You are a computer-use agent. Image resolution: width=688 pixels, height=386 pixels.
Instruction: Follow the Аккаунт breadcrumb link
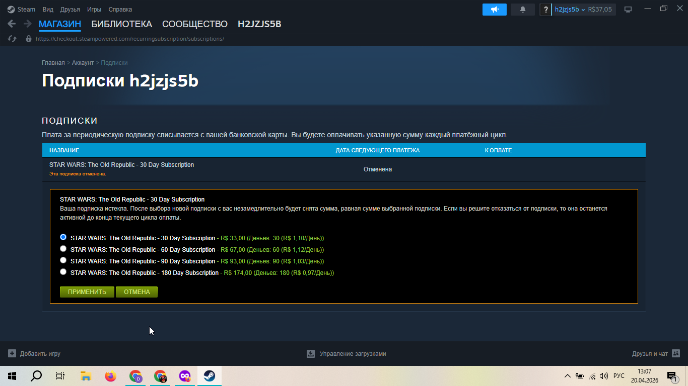pyautogui.click(x=83, y=63)
